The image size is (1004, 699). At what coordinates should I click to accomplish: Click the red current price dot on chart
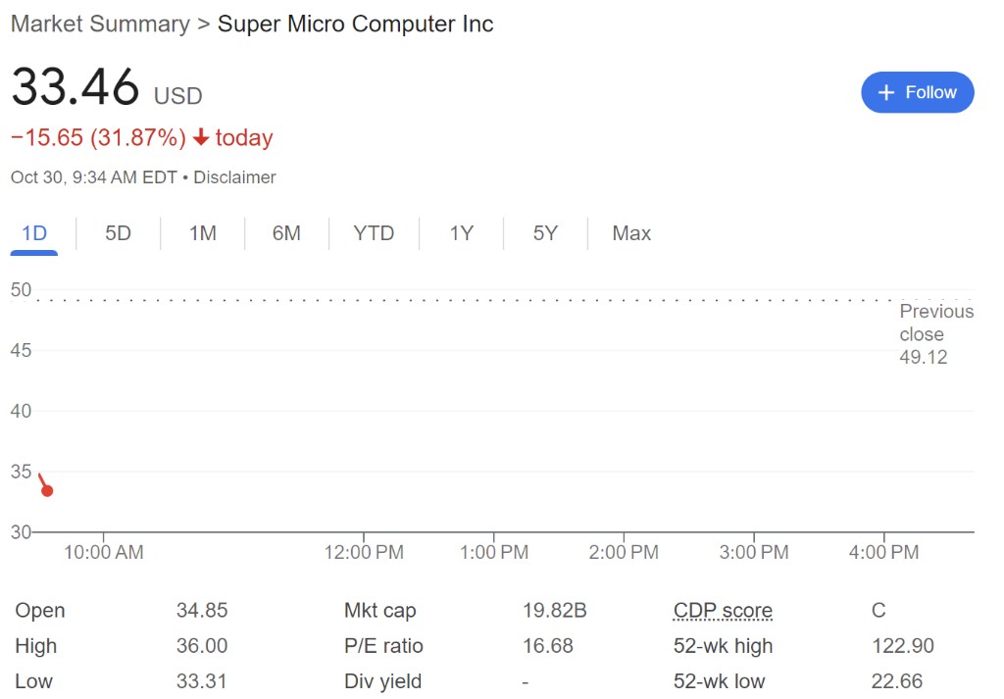[x=47, y=490]
